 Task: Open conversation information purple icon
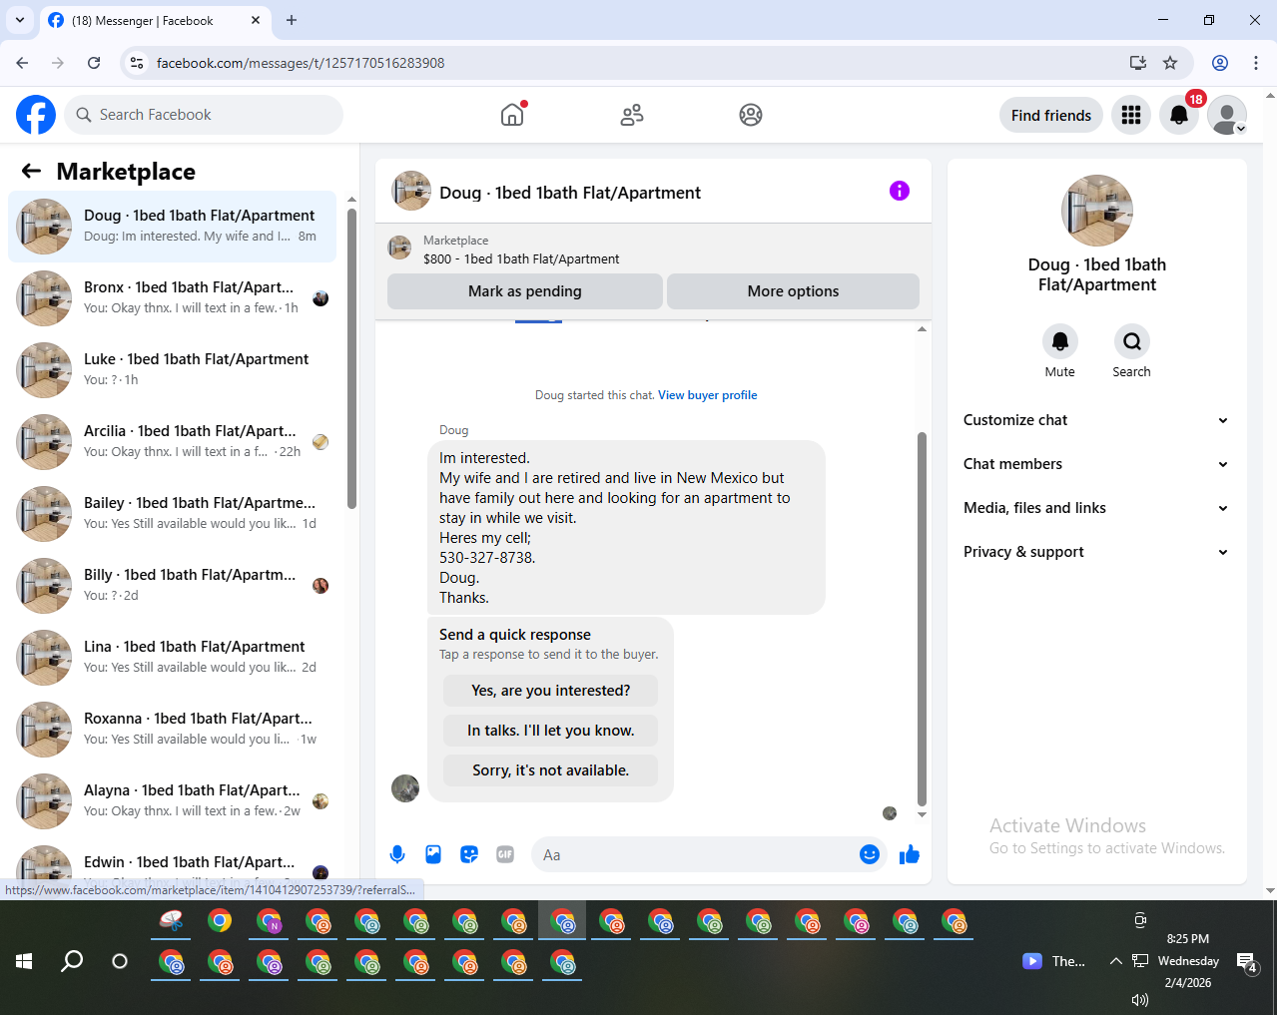point(900,191)
